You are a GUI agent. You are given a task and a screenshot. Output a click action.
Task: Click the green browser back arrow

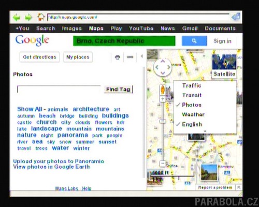pyautogui.click(x=17, y=18)
